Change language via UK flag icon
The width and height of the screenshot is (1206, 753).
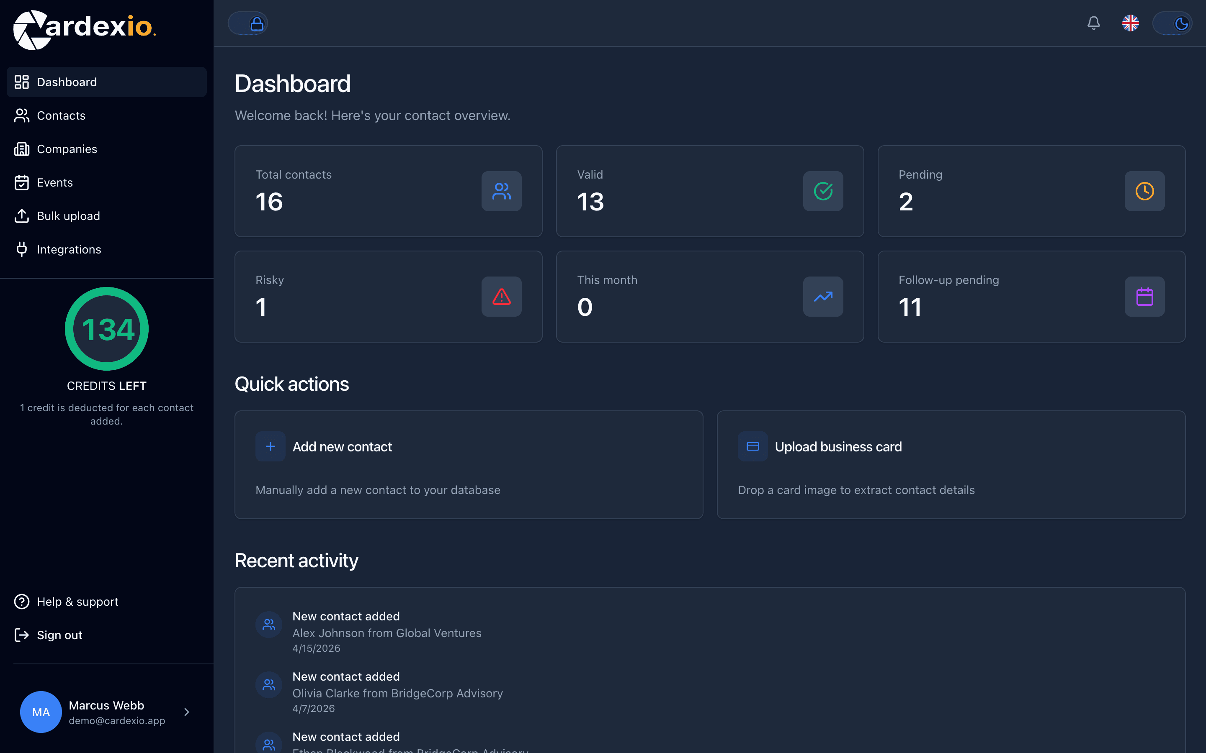(1130, 23)
